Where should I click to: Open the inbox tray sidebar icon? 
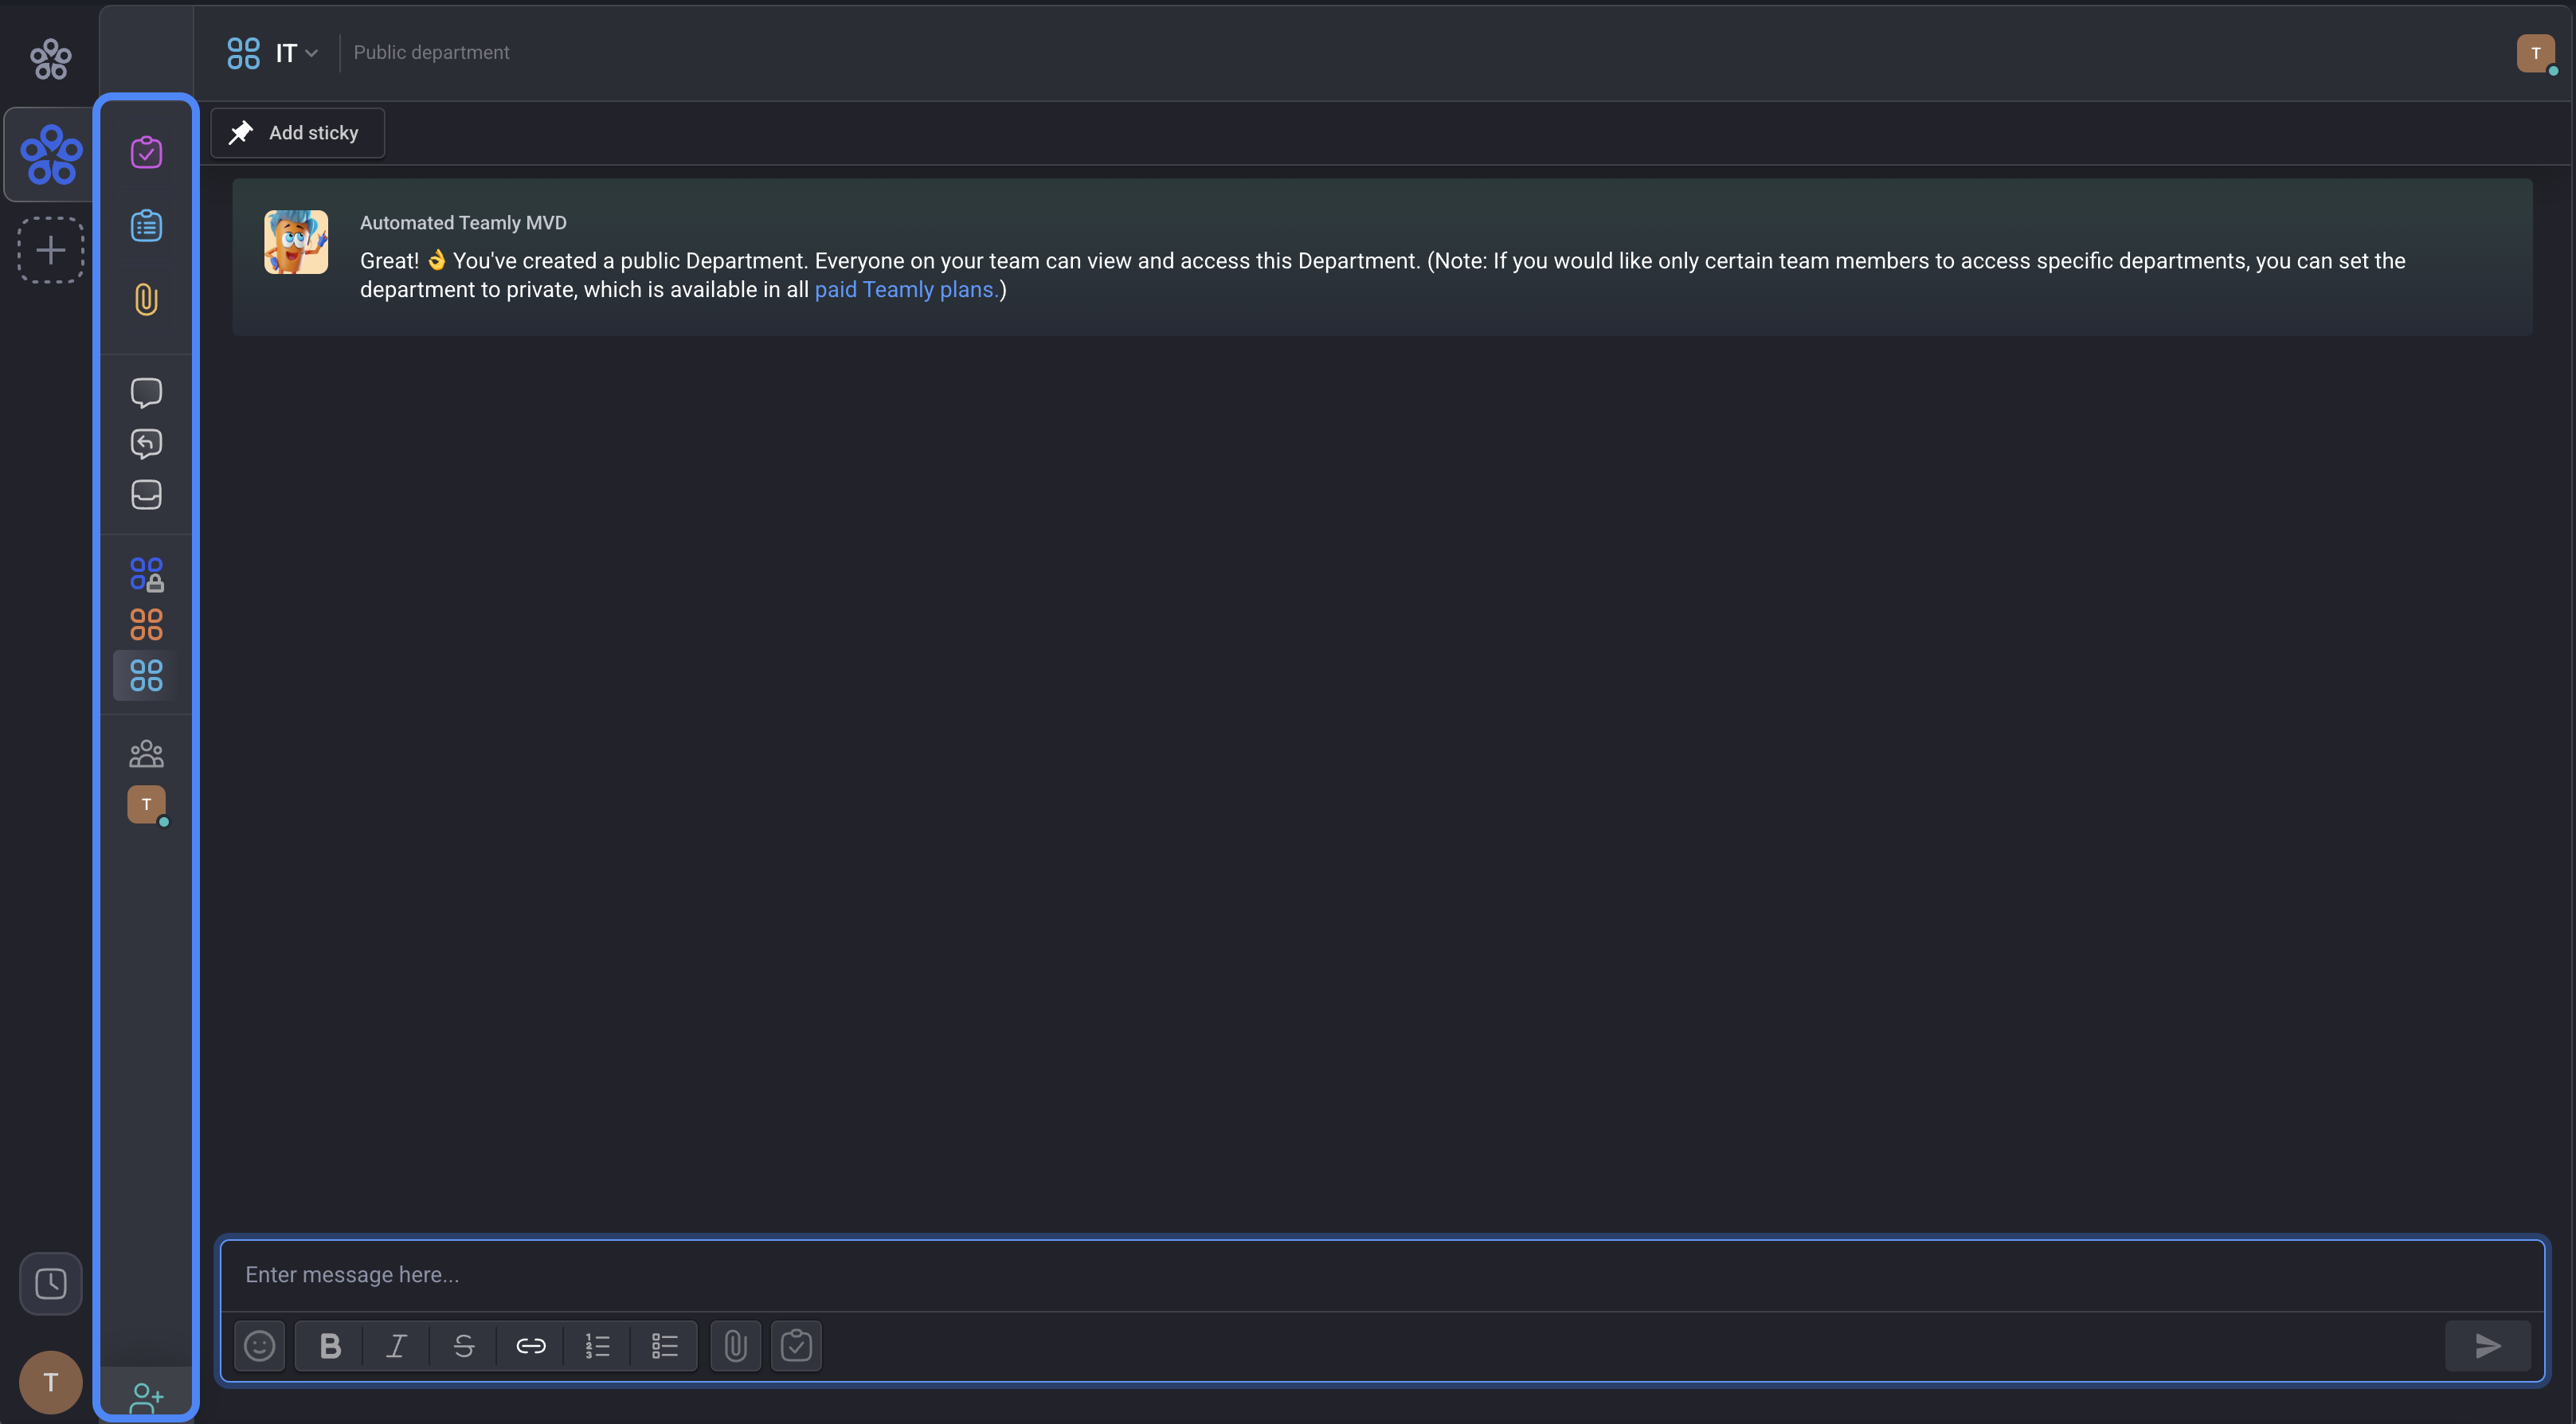pyautogui.click(x=146, y=494)
